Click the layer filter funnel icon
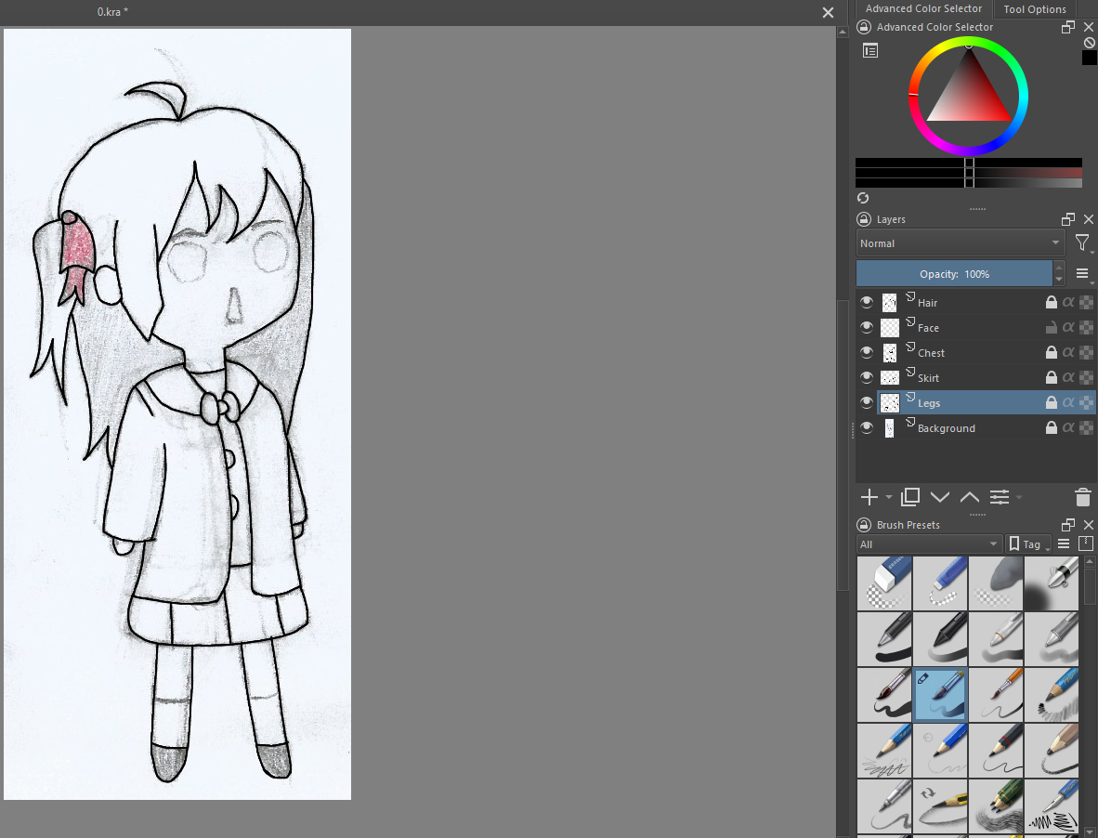The image size is (1098, 838). (1082, 243)
